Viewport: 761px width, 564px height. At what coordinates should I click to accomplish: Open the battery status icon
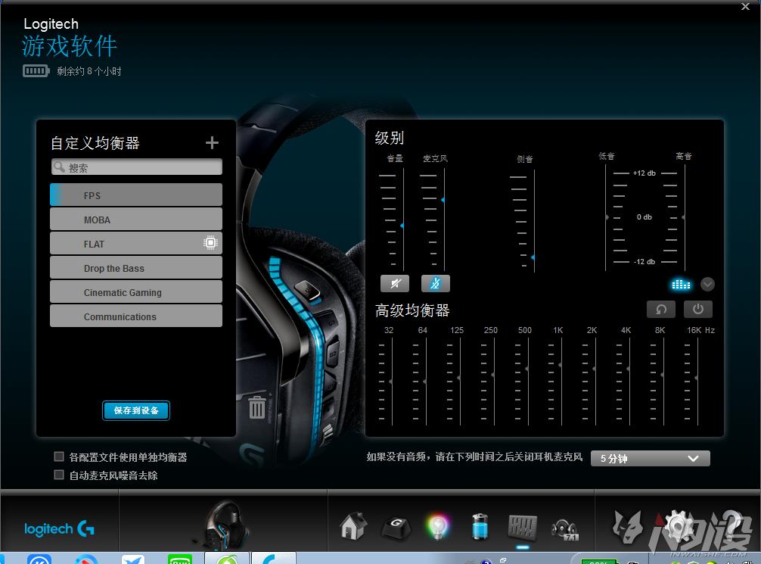coord(480,526)
